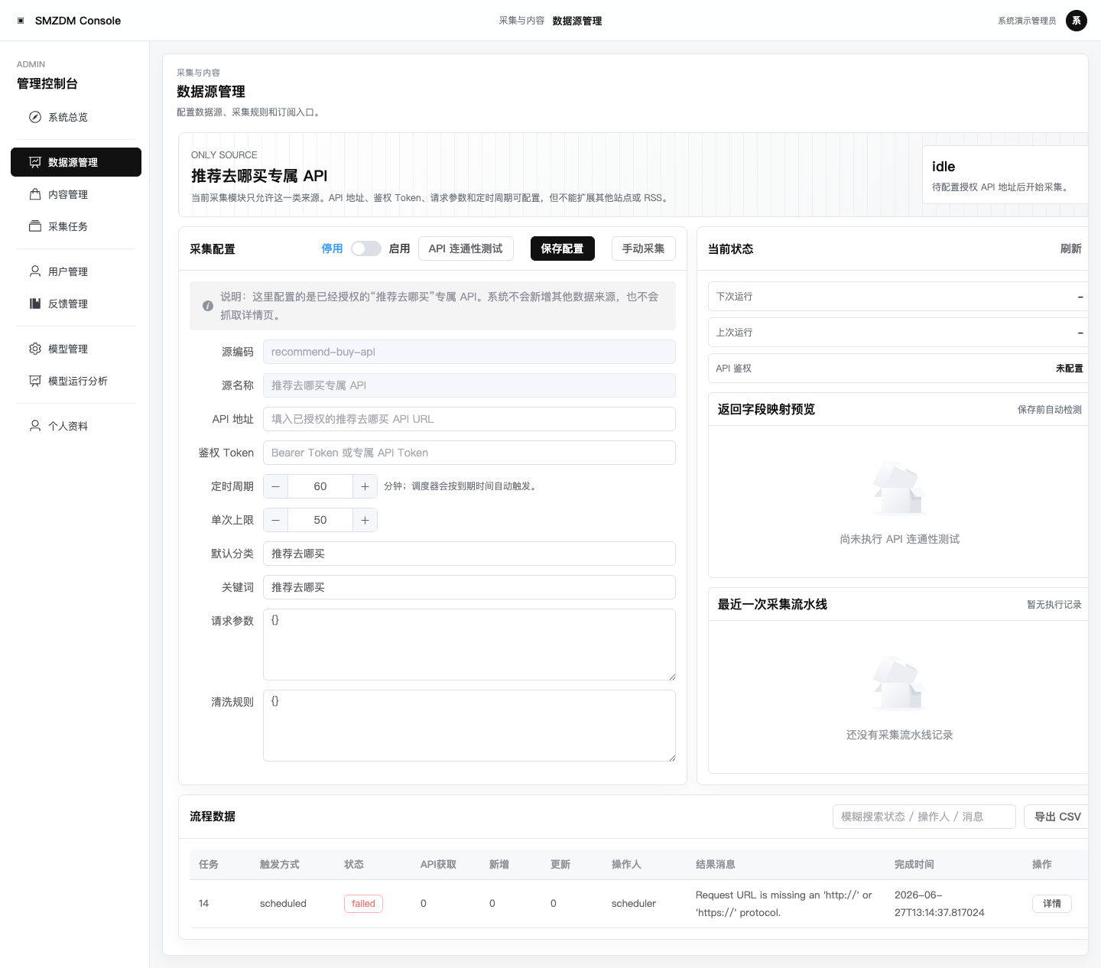Focus the API 地址 input field
Screen dimensions: 1101x968
pyautogui.click(x=469, y=419)
